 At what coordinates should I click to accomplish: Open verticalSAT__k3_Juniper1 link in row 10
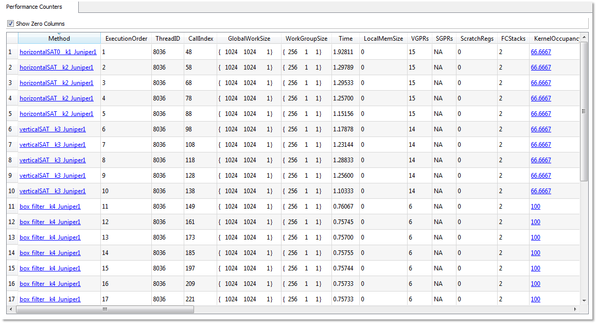(52, 191)
